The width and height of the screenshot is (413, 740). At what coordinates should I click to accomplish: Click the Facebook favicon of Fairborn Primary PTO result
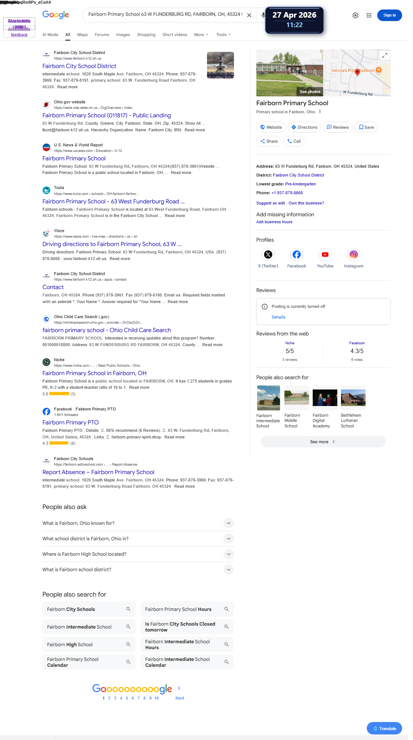(46, 412)
